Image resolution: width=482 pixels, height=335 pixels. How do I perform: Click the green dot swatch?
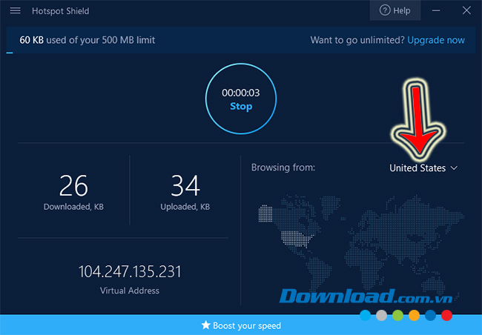pyautogui.click(x=397, y=316)
